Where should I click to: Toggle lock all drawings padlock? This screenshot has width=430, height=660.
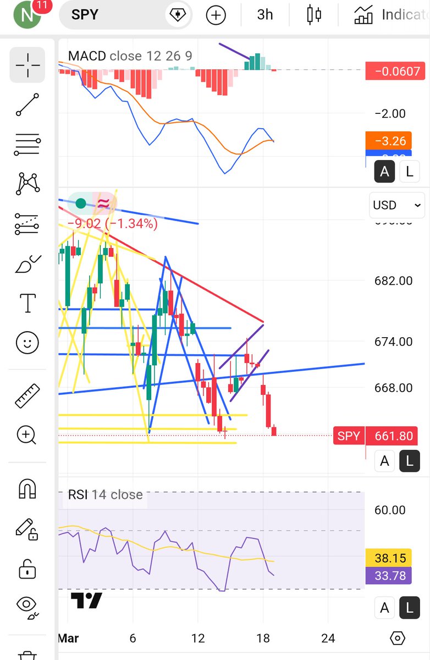[x=27, y=568]
